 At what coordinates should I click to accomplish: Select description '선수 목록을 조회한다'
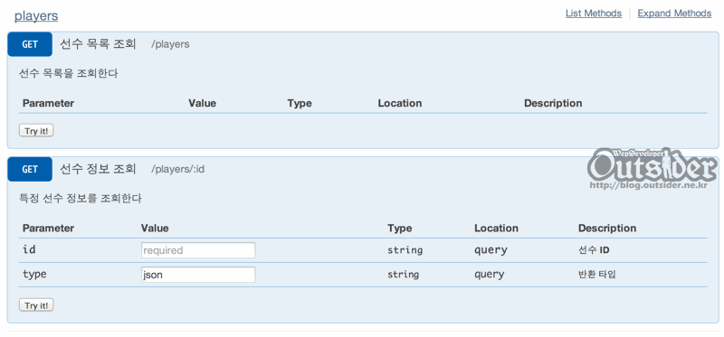69,73
